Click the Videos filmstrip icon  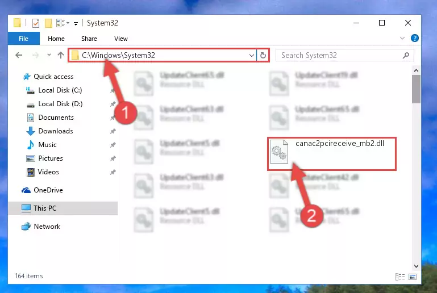[30, 172]
